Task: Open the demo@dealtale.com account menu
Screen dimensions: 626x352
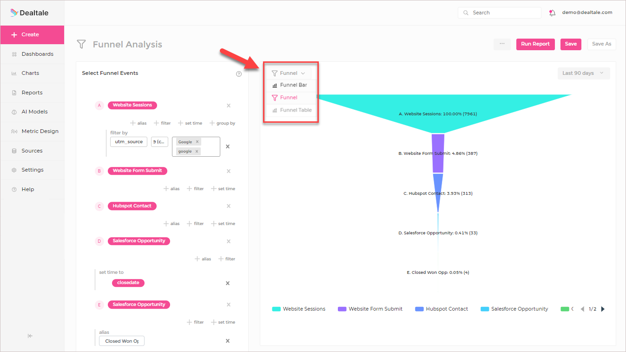Action: 587,13
